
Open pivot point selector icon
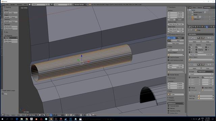coord(45,115)
